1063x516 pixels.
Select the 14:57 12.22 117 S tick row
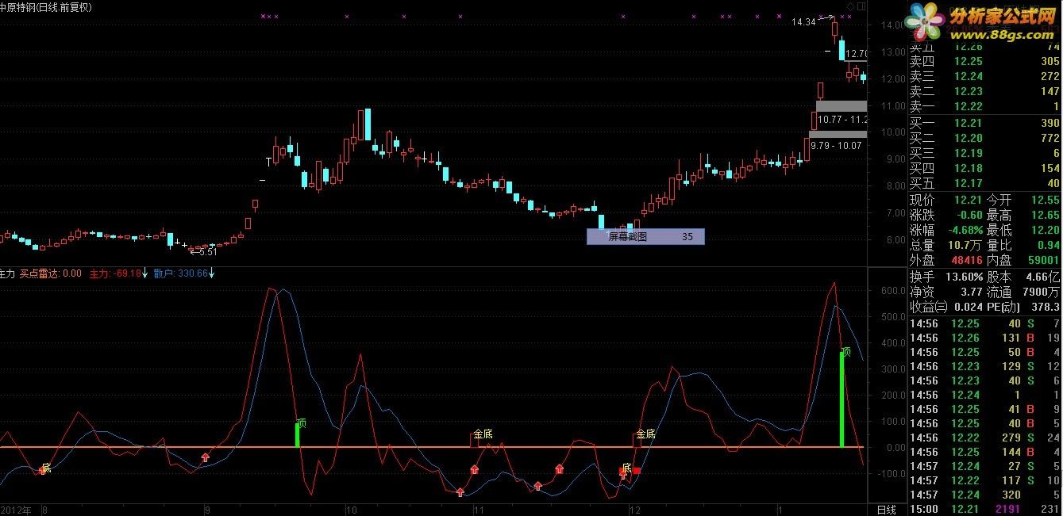coord(984,480)
